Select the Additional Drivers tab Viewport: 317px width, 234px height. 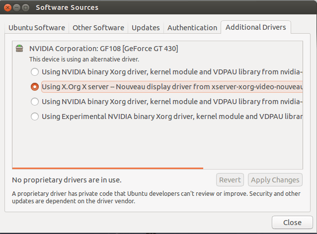coord(255,27)
